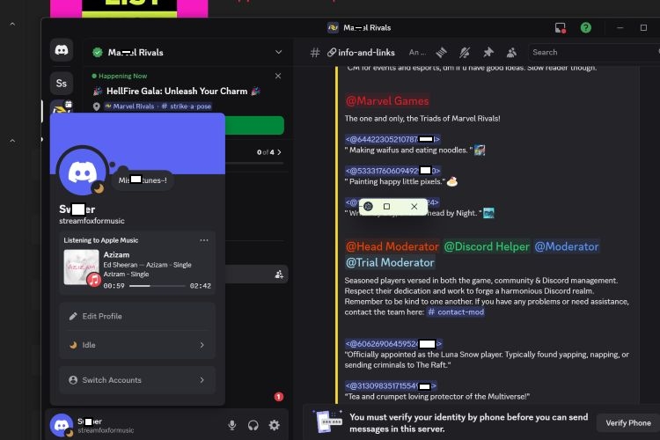Select the Ss server icon

coord(61,84)
